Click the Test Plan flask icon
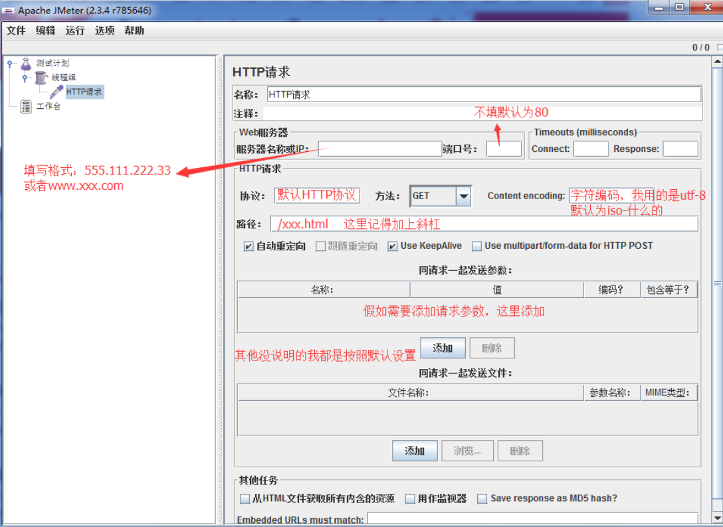The width and height of the screenshot is (723, 527). tap(26, 64)
